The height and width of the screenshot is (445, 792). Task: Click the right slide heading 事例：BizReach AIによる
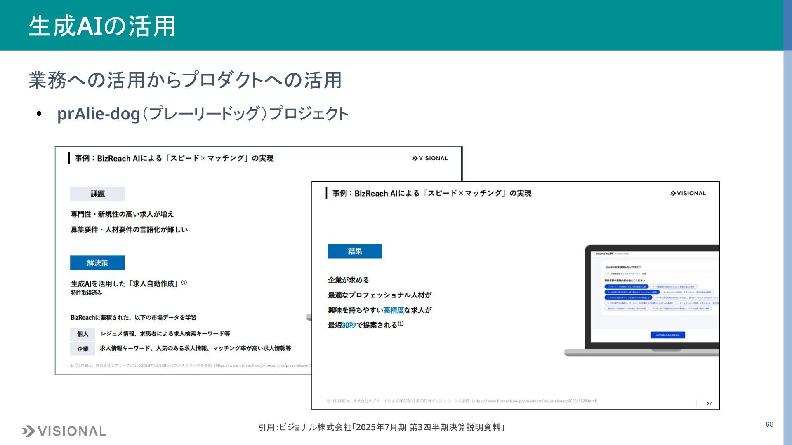[376, 193]
